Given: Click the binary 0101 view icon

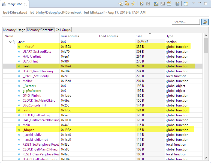Looking at the screenshot, I should [162, 4].
